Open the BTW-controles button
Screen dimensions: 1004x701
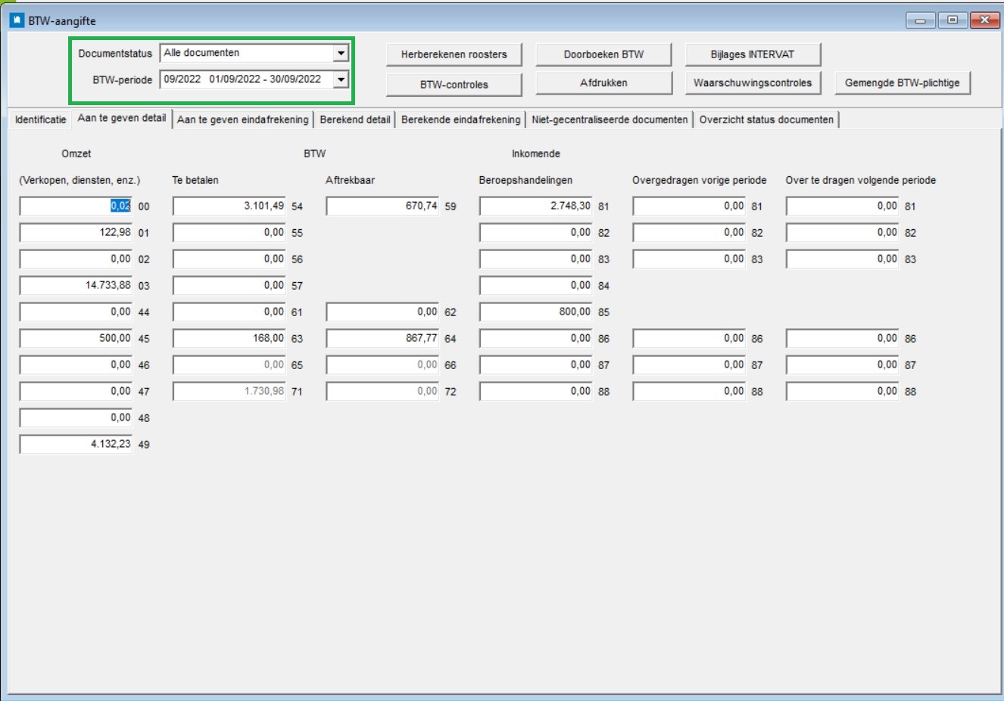point(454,84)
